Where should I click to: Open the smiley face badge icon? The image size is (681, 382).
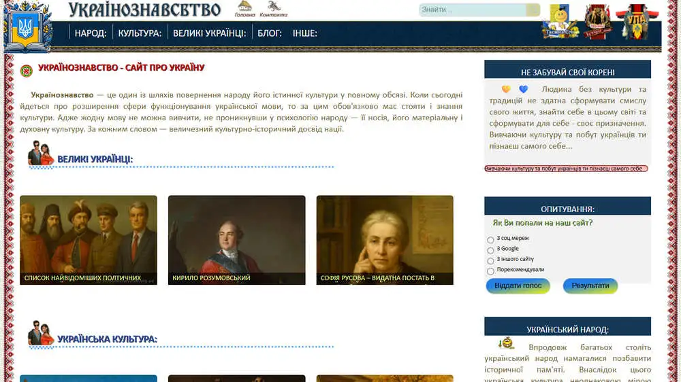[560, 22]
